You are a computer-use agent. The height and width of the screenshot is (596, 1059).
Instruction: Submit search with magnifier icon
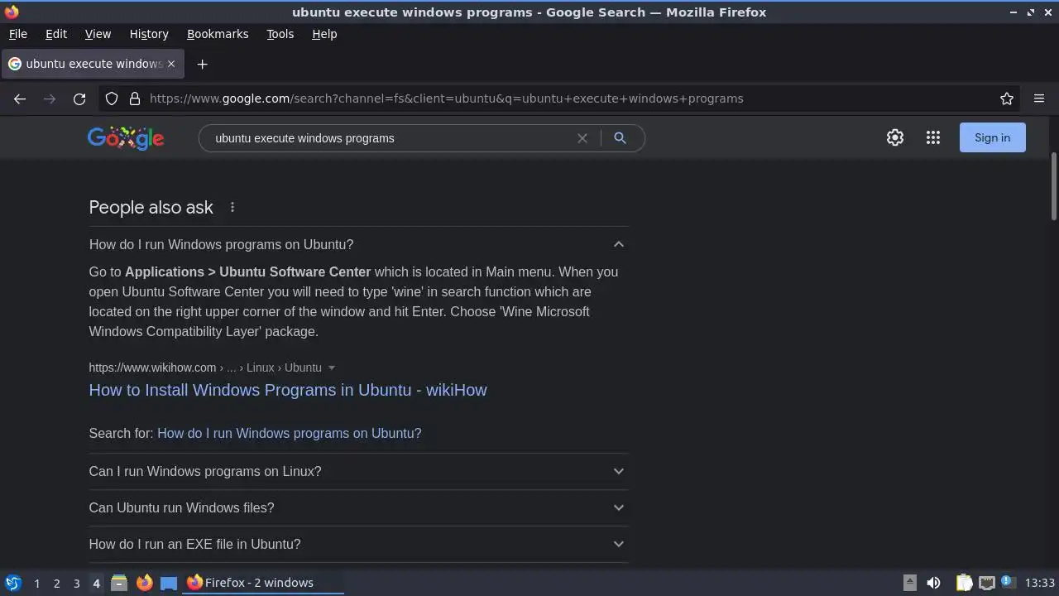(x=620, y=138)
